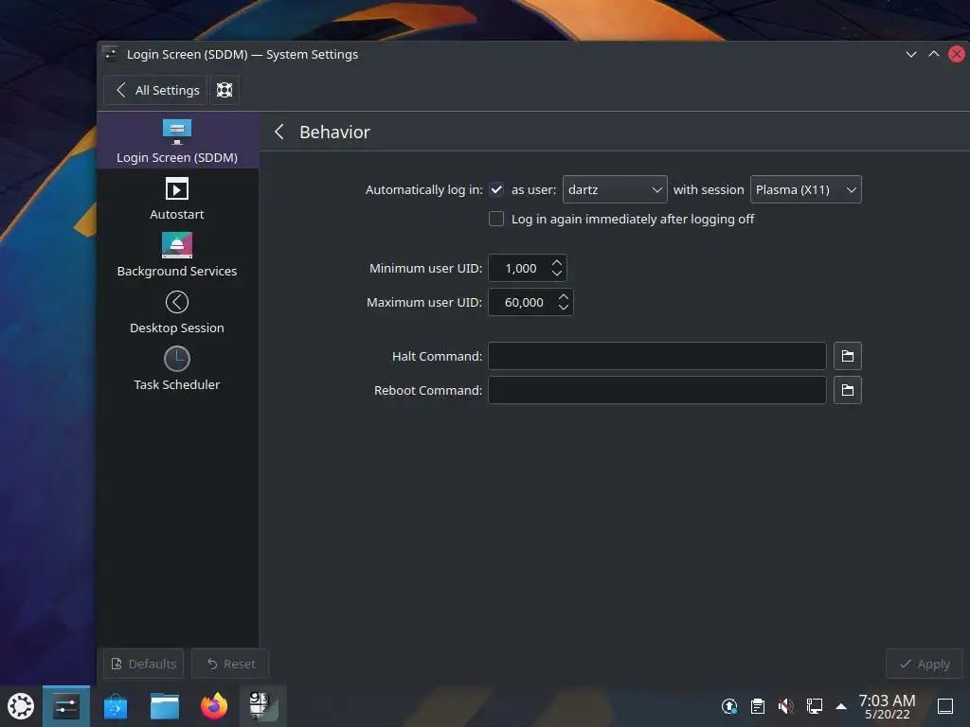Click the highlight changed settings icon
Image resolution: width=970 pixels, height=727 pixels.
225,90
